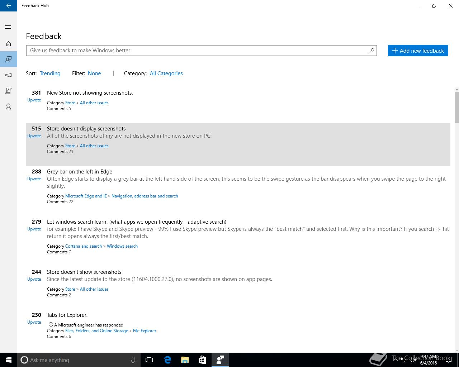Show hidden tray icons chevron
This screenshot has width=459, height=367.
coord(396,360)
